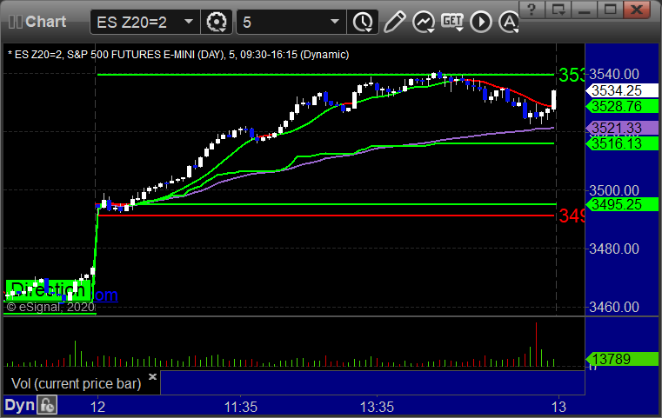
Task: Click the 3528.76 price marker
Action: click(x=621, y=106)
